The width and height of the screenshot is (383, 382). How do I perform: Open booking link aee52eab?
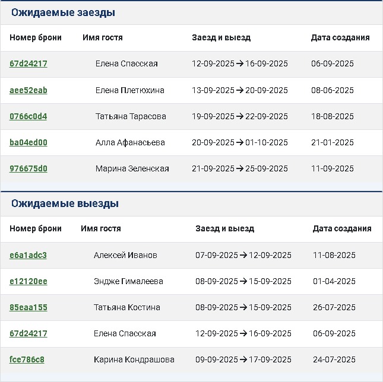[x=29, y=90]
